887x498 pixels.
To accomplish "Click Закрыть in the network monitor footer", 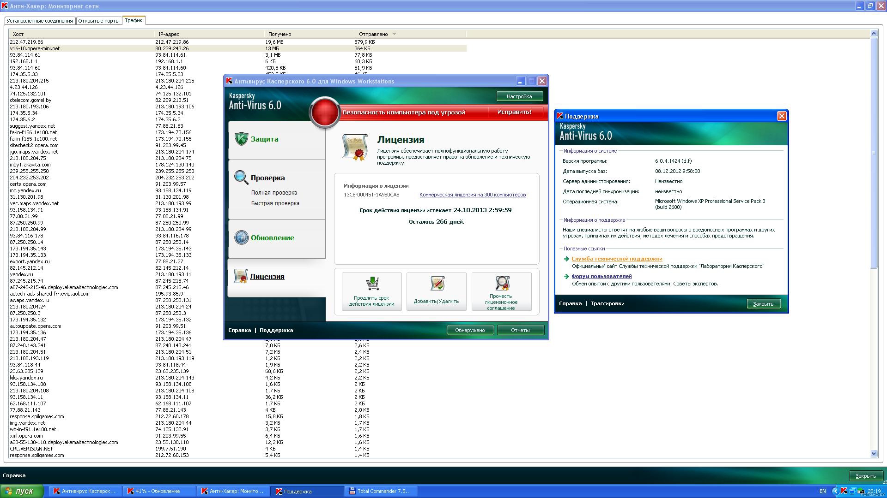I will tap(866, 476).
